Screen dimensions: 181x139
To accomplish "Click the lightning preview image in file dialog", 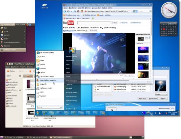I will (160, 86).
